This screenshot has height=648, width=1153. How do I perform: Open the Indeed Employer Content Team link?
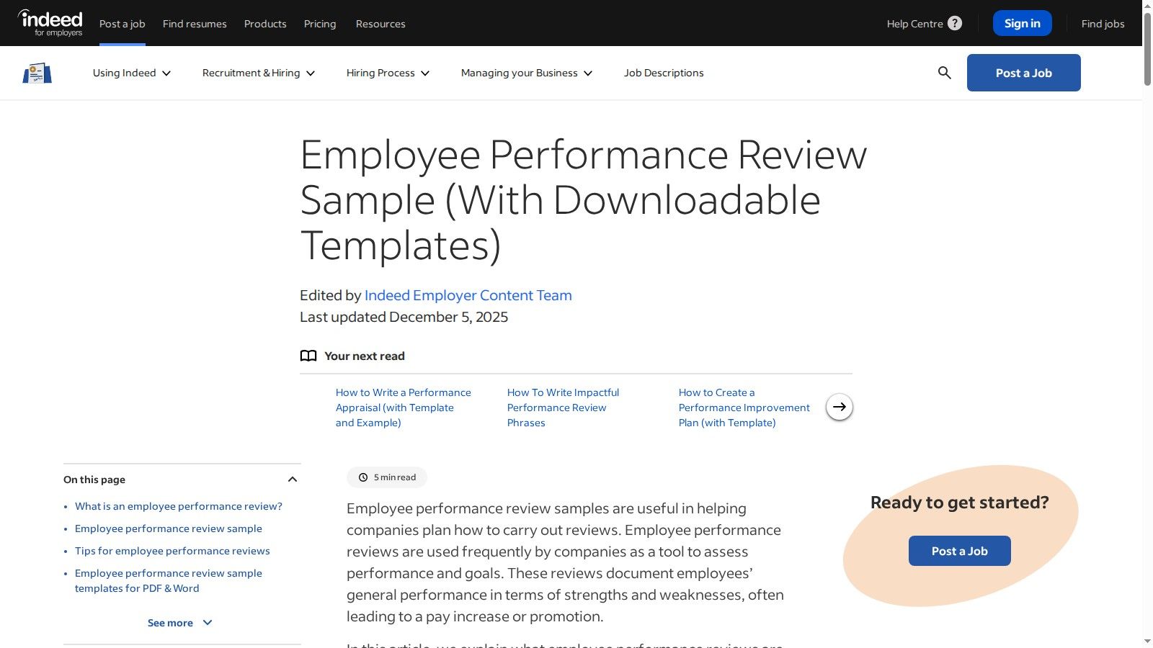coord(468,295)
